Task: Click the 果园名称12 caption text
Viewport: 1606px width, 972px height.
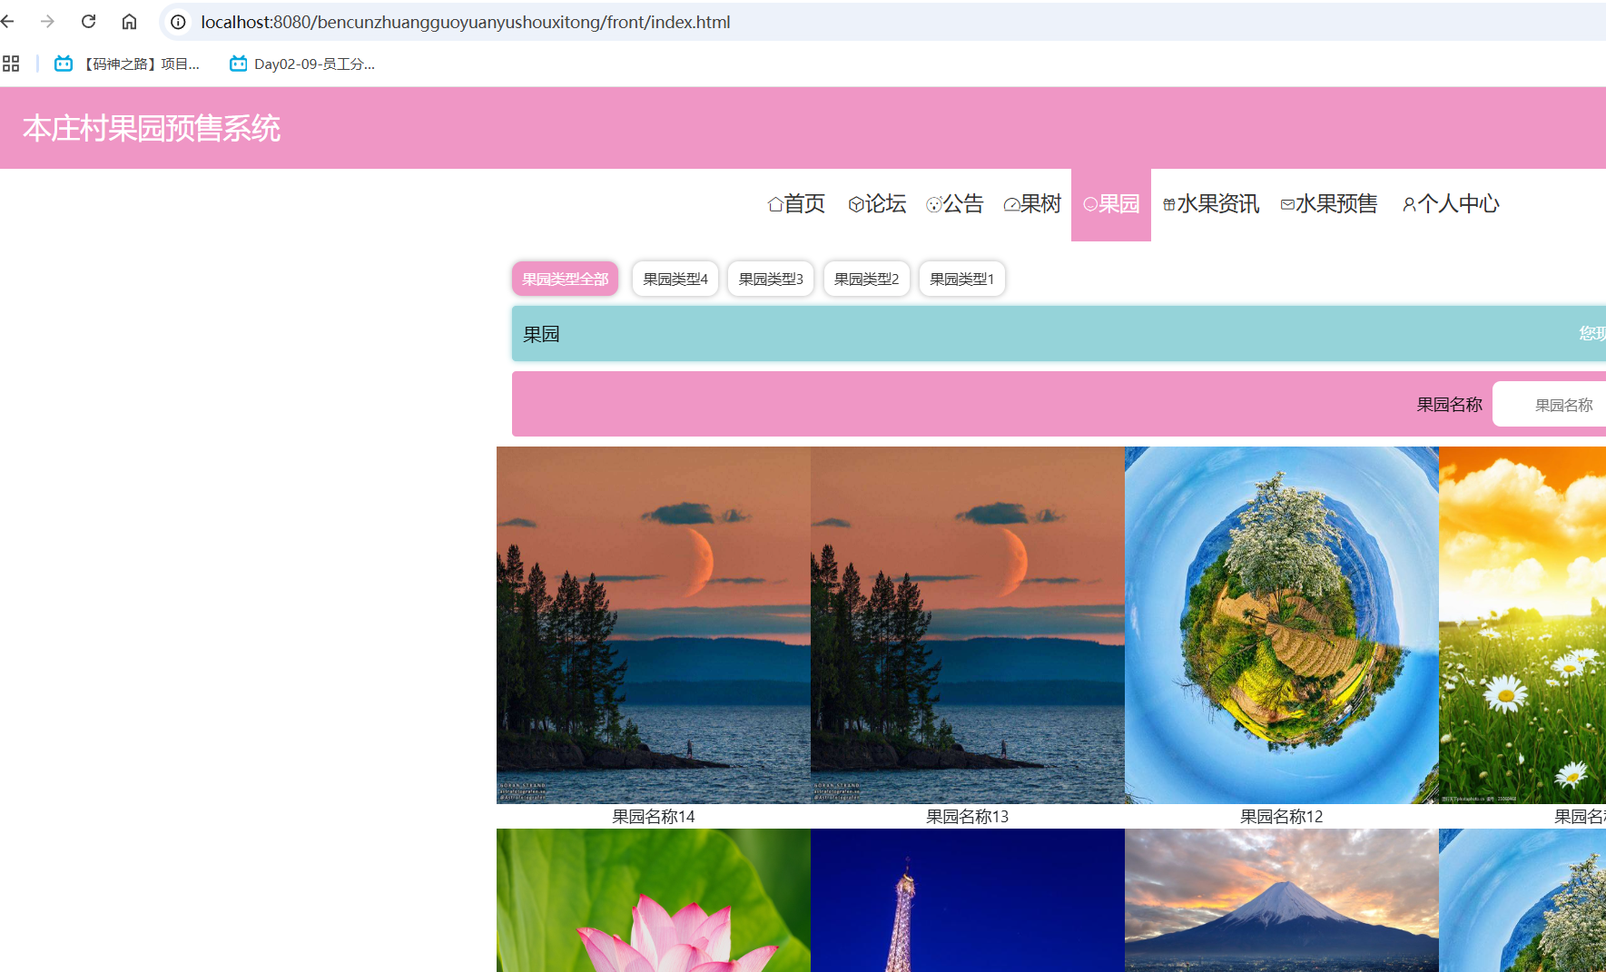Action: click(1282, 817)
